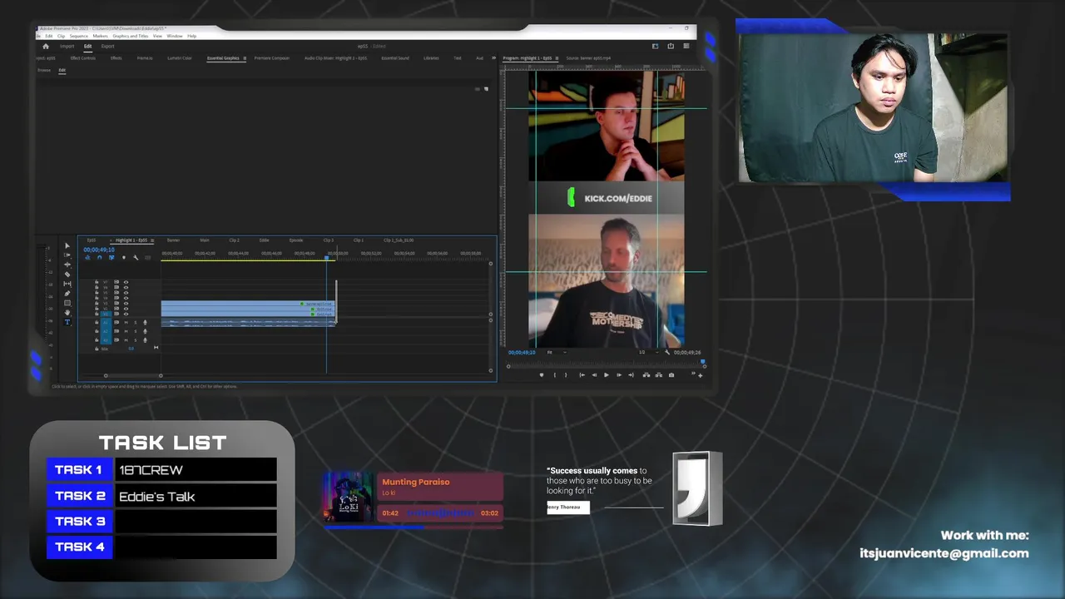Toggle top video track output eye icon
Screen dimensions: 1065x599
coord(126,283)
